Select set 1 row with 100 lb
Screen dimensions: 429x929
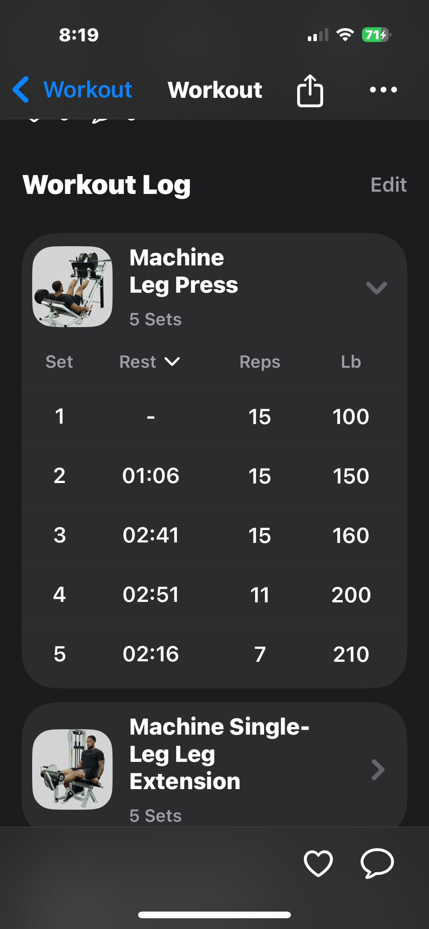[x=214, y=416]
